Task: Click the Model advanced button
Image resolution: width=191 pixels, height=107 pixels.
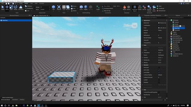Action: tap(140, 8)
